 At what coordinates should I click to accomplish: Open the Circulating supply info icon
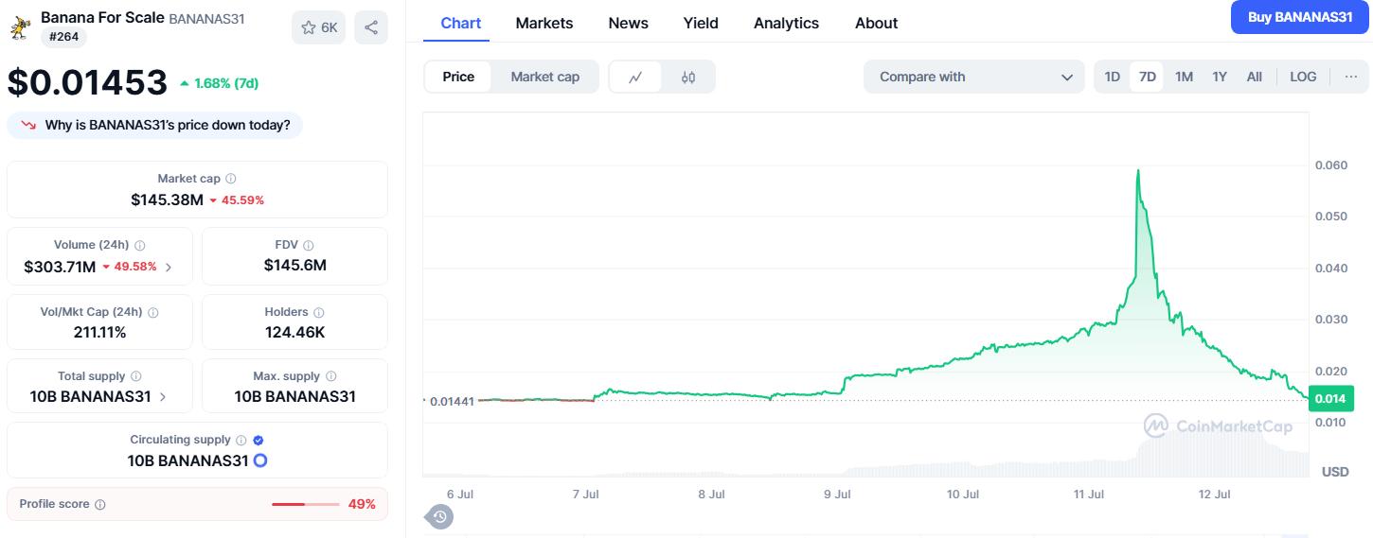click(241, 440)
